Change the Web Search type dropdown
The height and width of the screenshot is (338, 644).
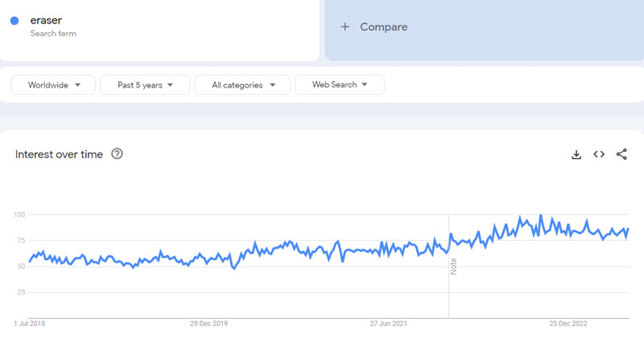click(339, 85)
